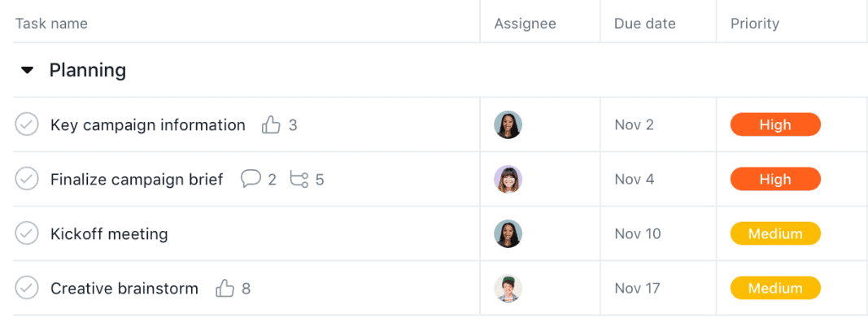Open High priority dropdown for Key campaign information
Image resolution: width=868 pixels, height=322 pixels.
775,124
